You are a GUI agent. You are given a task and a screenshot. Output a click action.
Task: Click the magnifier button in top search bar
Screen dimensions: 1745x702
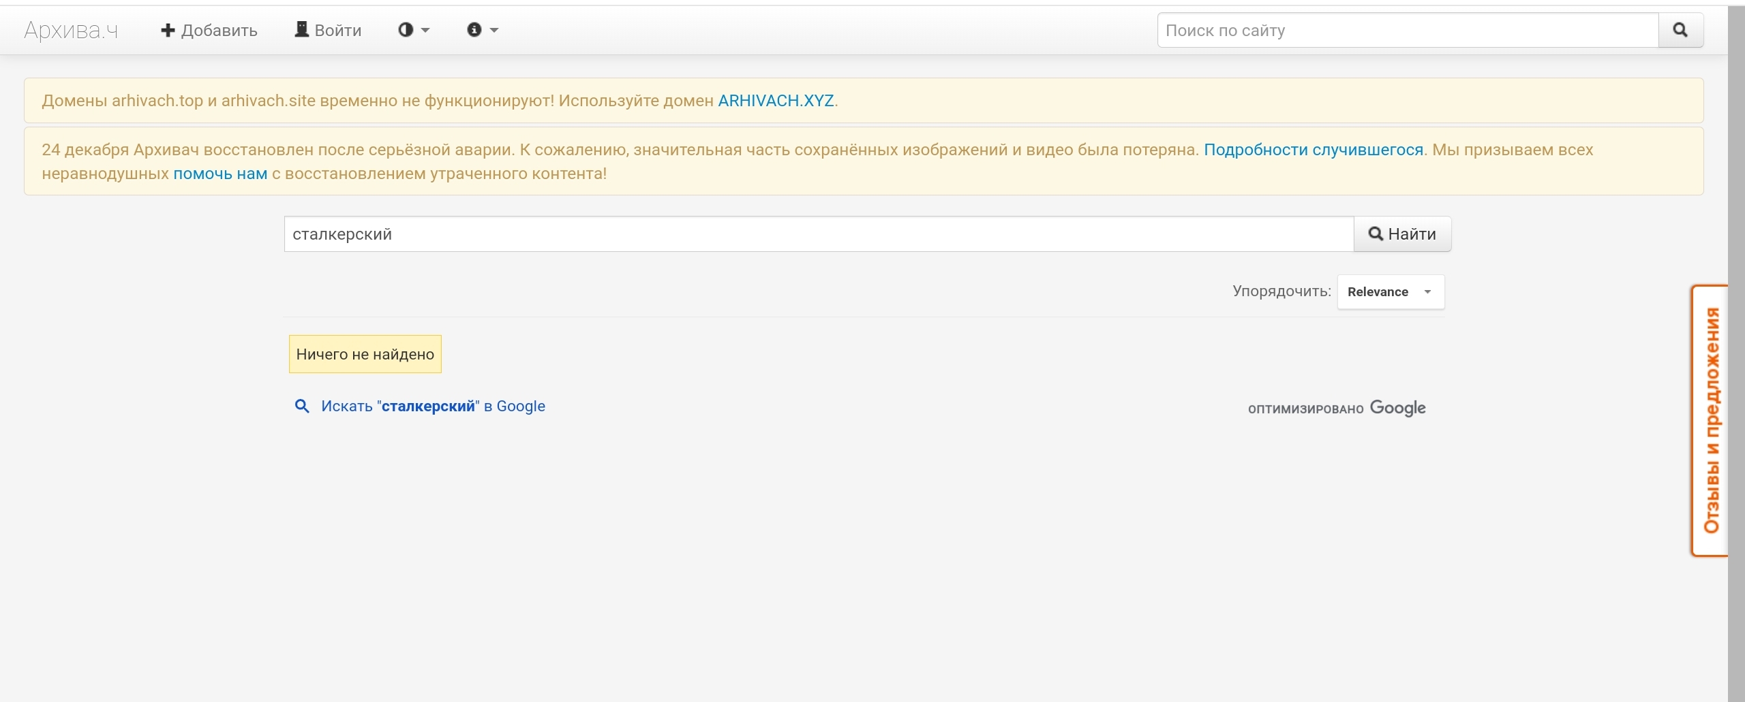(x=1680, y=30)
